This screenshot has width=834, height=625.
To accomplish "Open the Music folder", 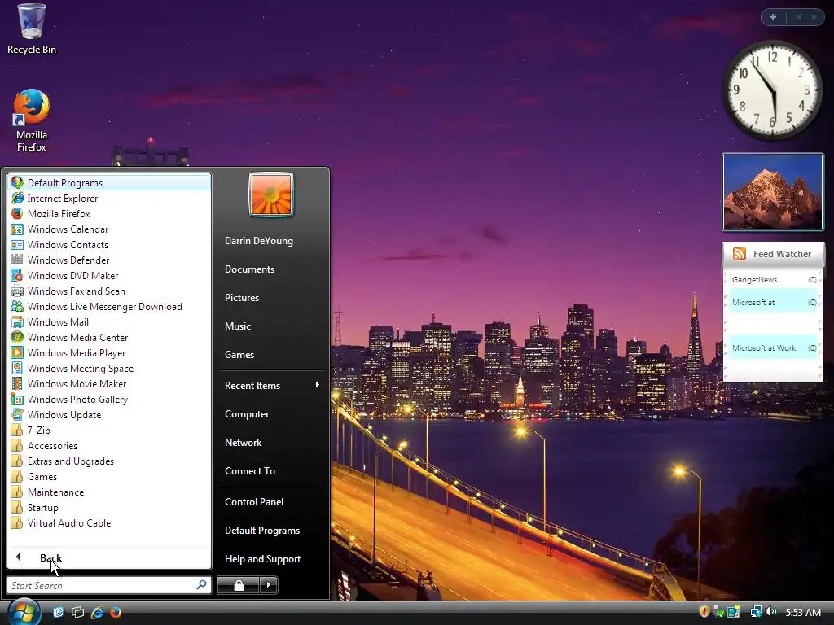I will point(271,326).
